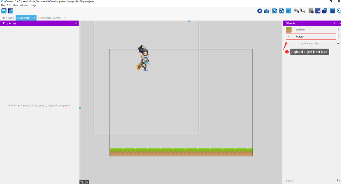Open the Player object's three-dot menu
Screen dimensions: 341x184
pyautogui.click(x=338, y=37)
